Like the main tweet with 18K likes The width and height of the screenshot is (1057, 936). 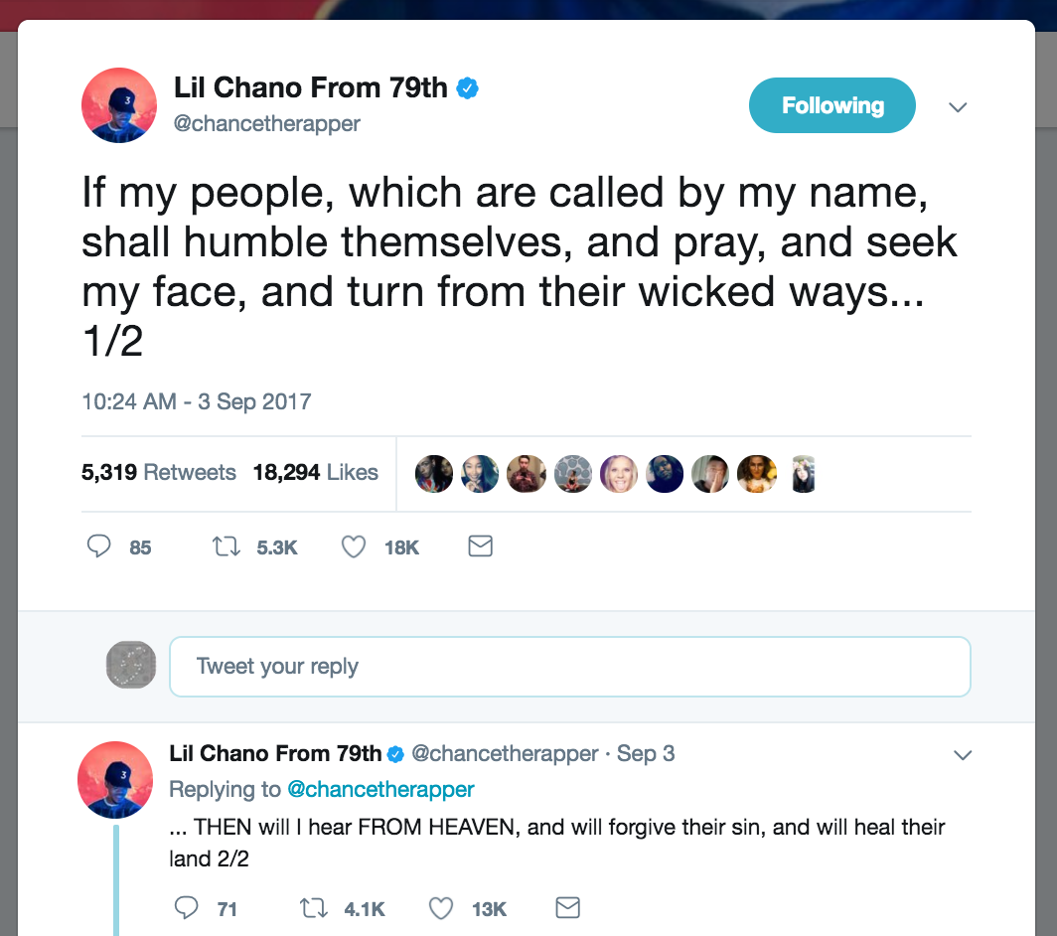354,546
